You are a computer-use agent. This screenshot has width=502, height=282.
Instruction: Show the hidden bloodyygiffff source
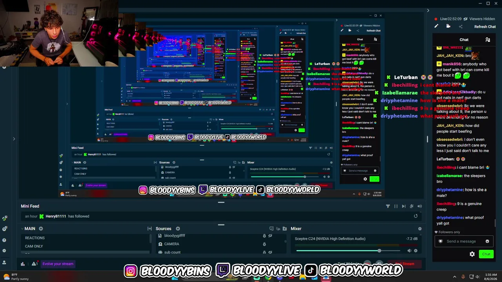pos(270,236)
